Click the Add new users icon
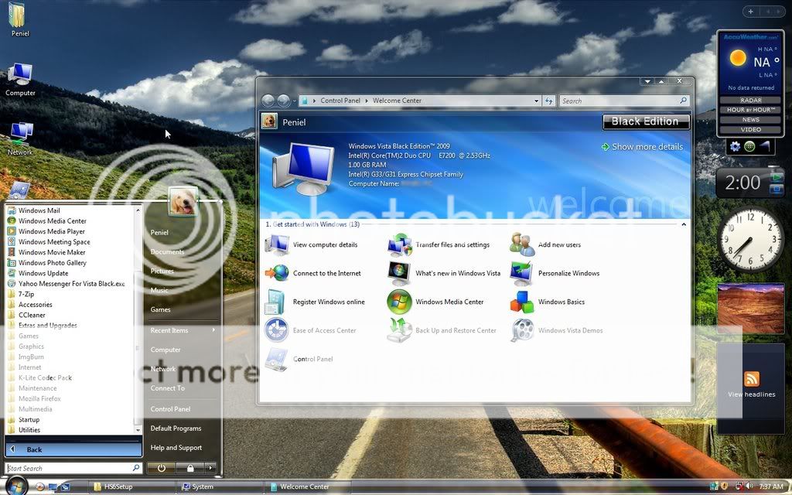 [x=522, y=245]
